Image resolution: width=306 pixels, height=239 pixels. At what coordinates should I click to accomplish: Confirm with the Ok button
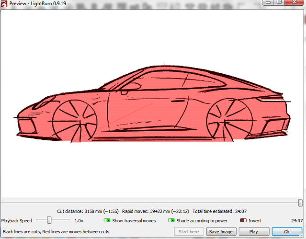coord(287,232)
